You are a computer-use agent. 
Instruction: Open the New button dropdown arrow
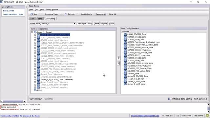[40, 14]
